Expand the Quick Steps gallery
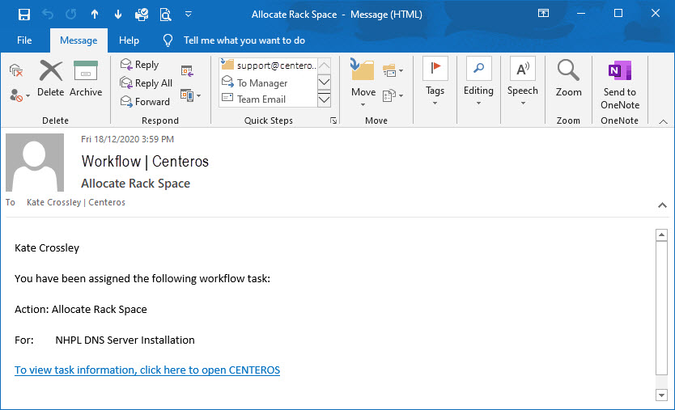The image size is (675, 410). coord(324,99)
